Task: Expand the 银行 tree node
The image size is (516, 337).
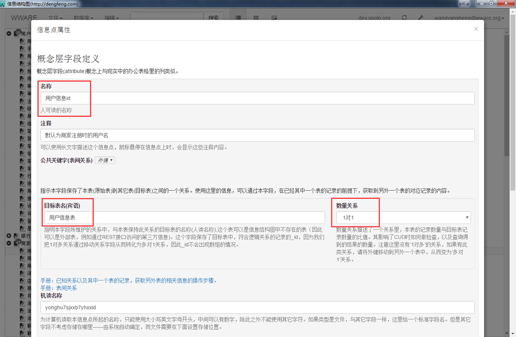Action: 9,235
